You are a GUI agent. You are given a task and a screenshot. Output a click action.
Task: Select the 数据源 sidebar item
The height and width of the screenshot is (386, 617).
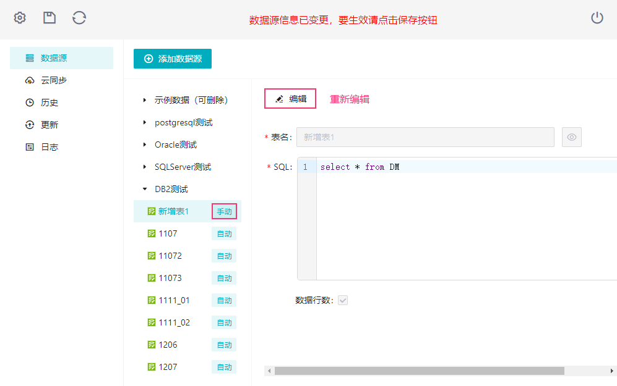[61, 58]
